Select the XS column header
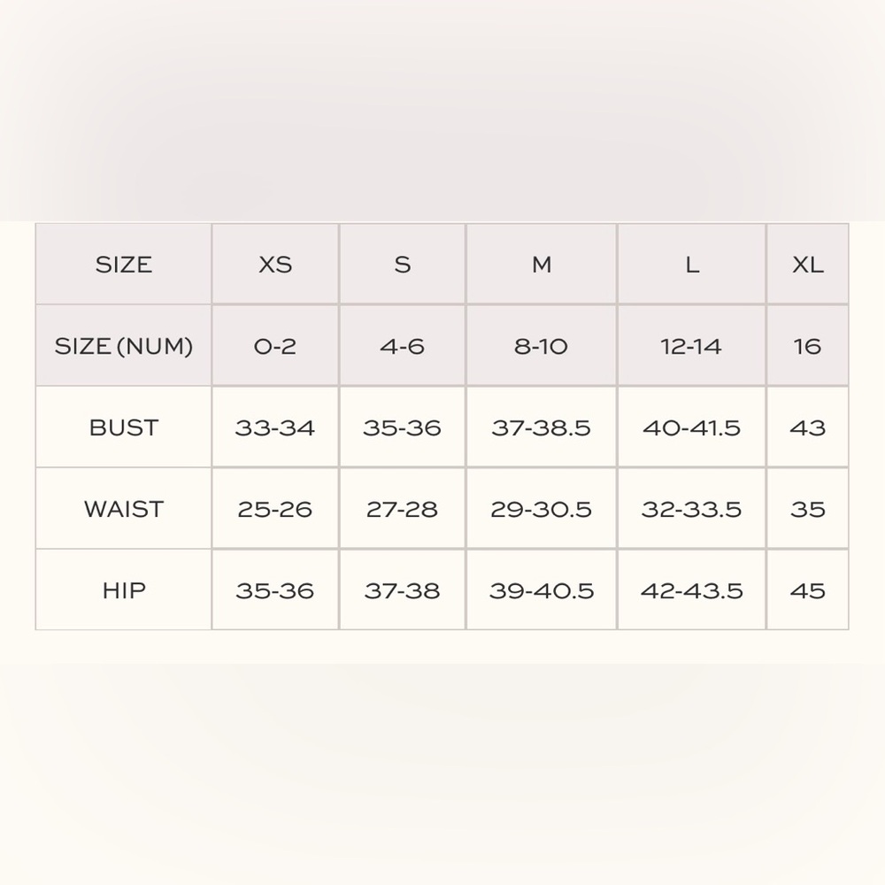Screen dimensions: 885x885 (x=275, y=264)
